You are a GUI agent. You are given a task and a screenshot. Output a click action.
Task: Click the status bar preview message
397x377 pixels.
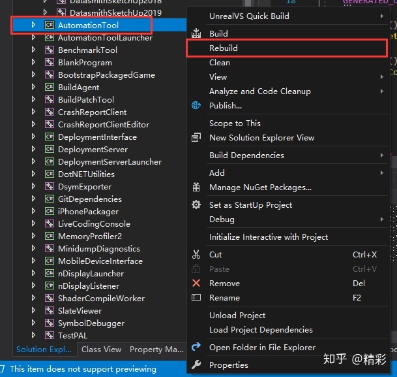tap(83, 369)
